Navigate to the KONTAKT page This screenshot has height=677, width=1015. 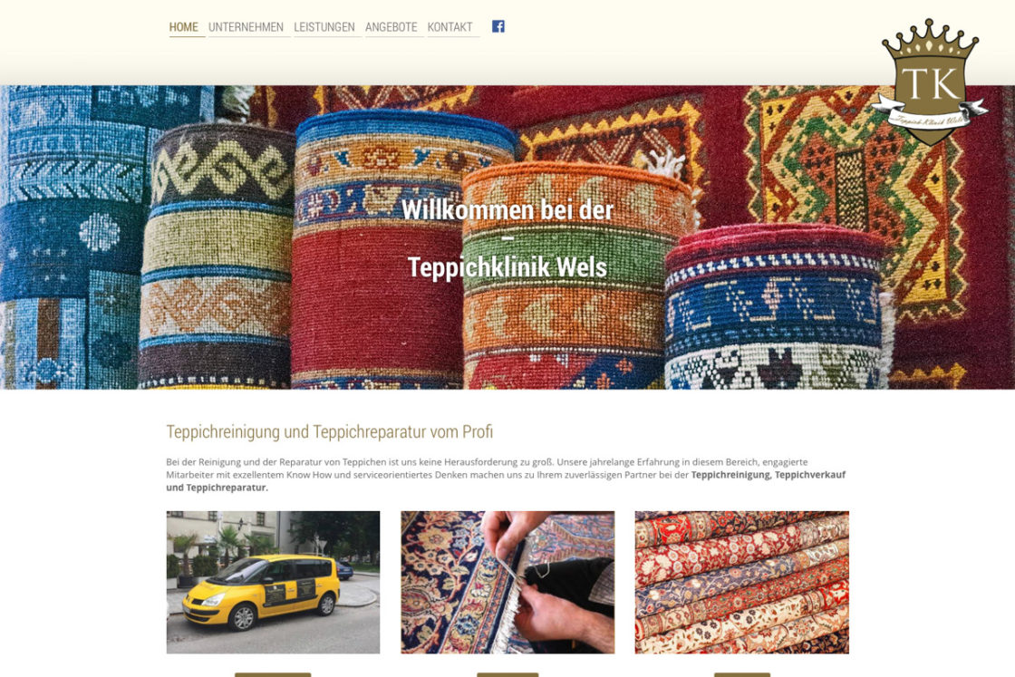tap(449, 27)
